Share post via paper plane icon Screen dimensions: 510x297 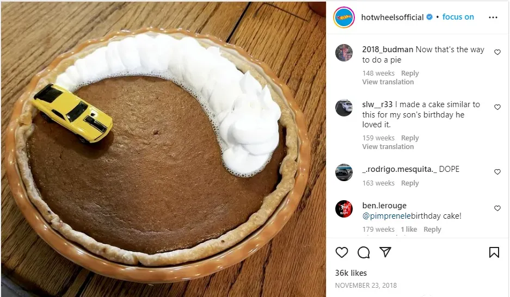(x=385, y=252)
